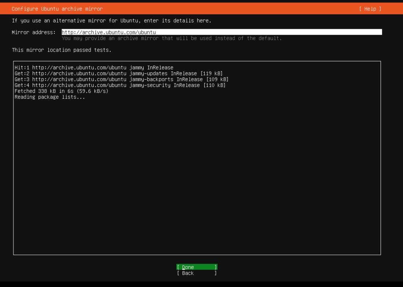Click the archive.ubuntu.com link in the log
The height and width of the screenshot is (287, 403).
78,67
